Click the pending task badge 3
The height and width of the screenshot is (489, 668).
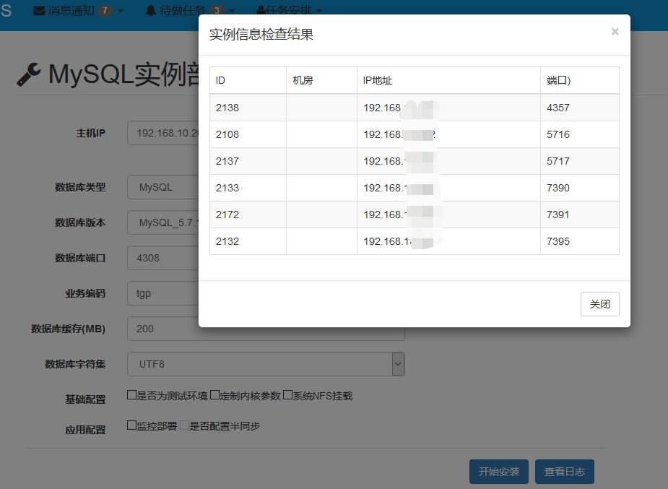click(217, 10)
